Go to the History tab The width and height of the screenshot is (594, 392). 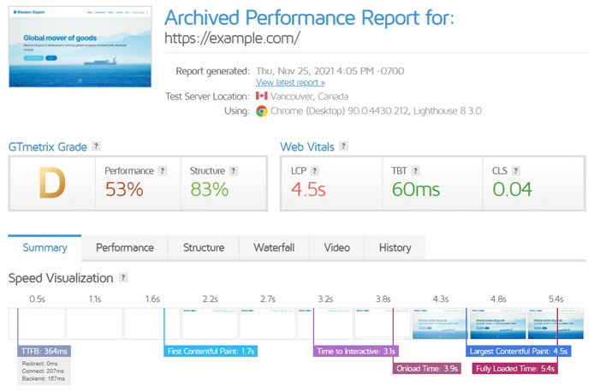pos(395,248)
